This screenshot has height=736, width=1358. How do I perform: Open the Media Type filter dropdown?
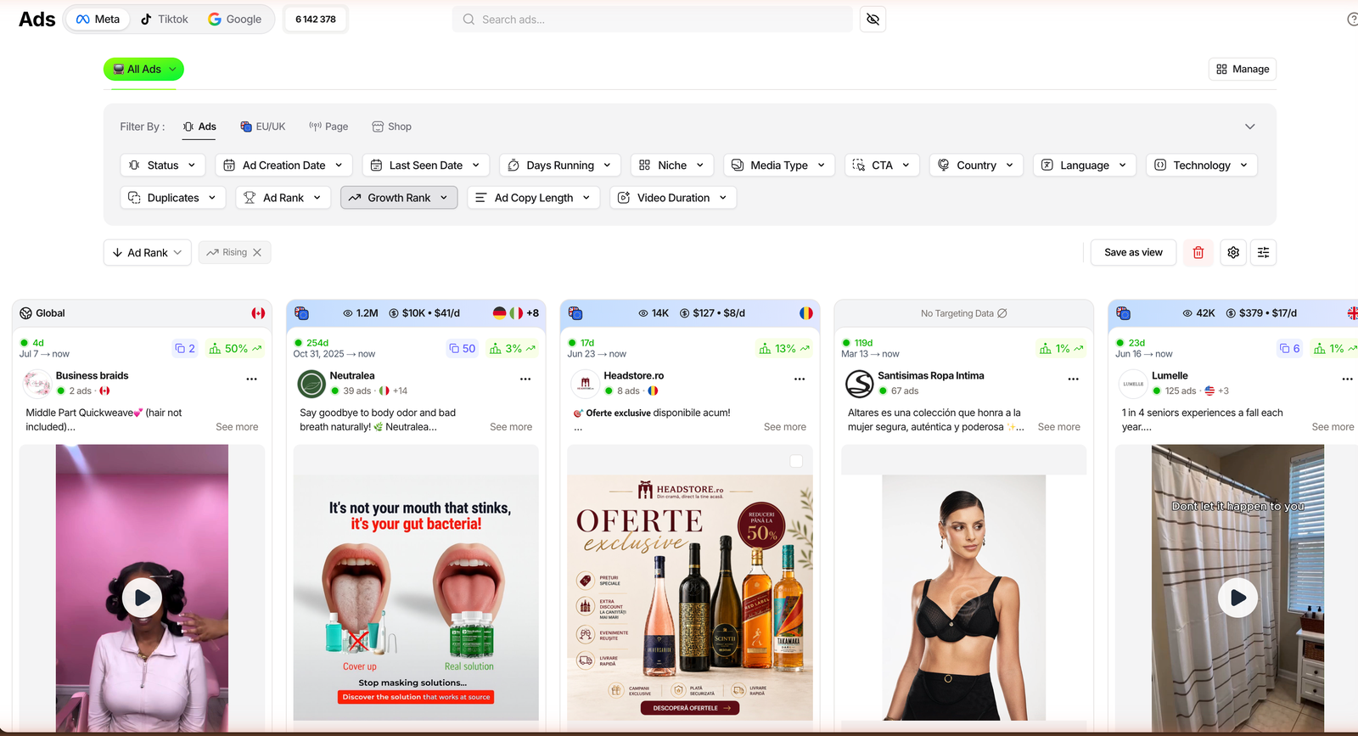tap(779, 165)
